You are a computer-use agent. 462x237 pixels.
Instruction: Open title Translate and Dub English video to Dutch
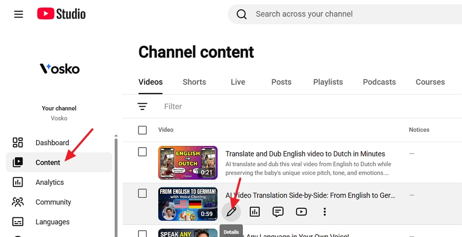(x=305, y=154)
